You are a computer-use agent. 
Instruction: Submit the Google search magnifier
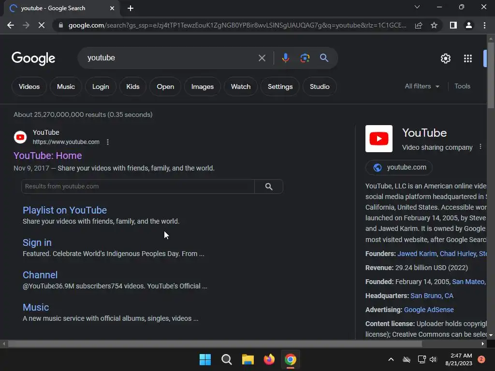tap(324, 58)
